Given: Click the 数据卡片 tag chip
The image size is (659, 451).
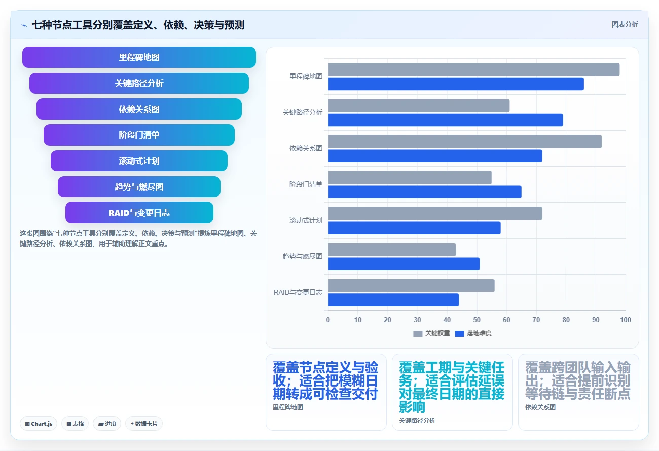Looking at the screenshot, I should click(x=144, y=424).
